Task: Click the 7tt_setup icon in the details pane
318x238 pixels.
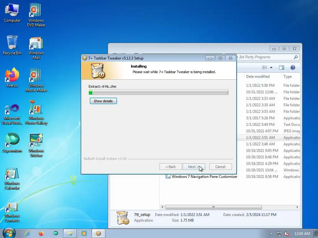Action: coord(122,218)
